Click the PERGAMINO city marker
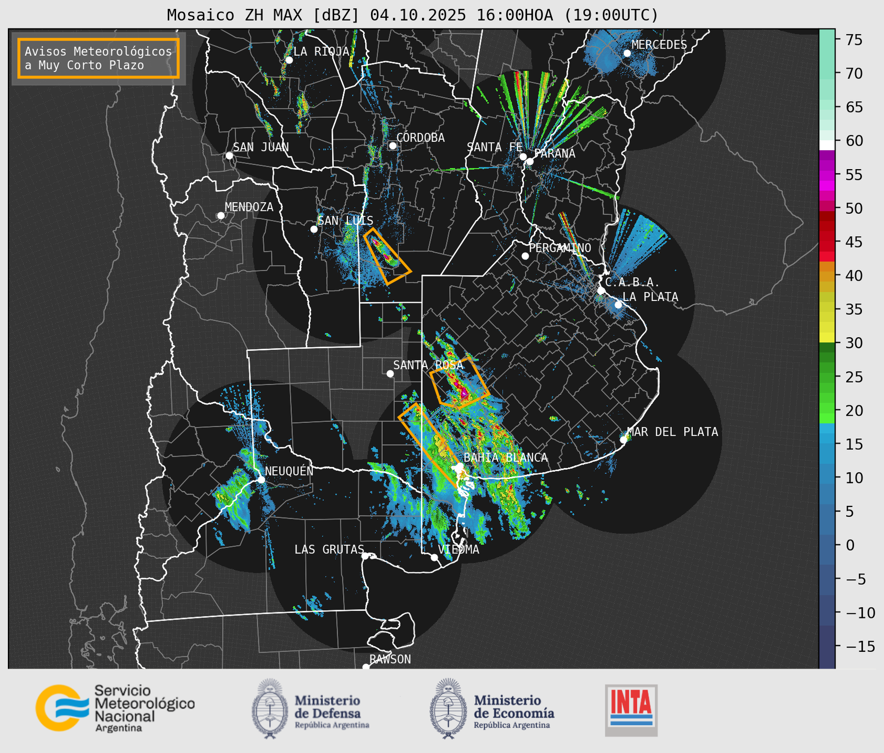 coord(525,256)
